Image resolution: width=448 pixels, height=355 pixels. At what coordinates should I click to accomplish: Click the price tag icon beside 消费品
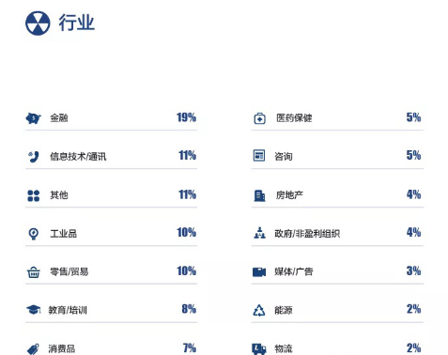33,348
